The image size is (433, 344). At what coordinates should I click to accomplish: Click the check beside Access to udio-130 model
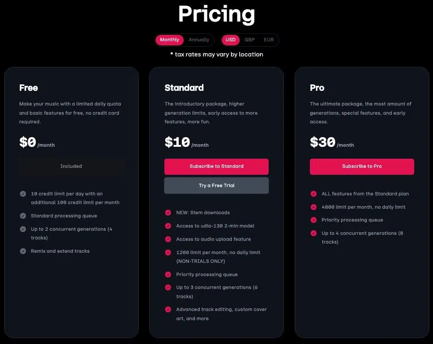pyautogui.click(x=168, y=226)
